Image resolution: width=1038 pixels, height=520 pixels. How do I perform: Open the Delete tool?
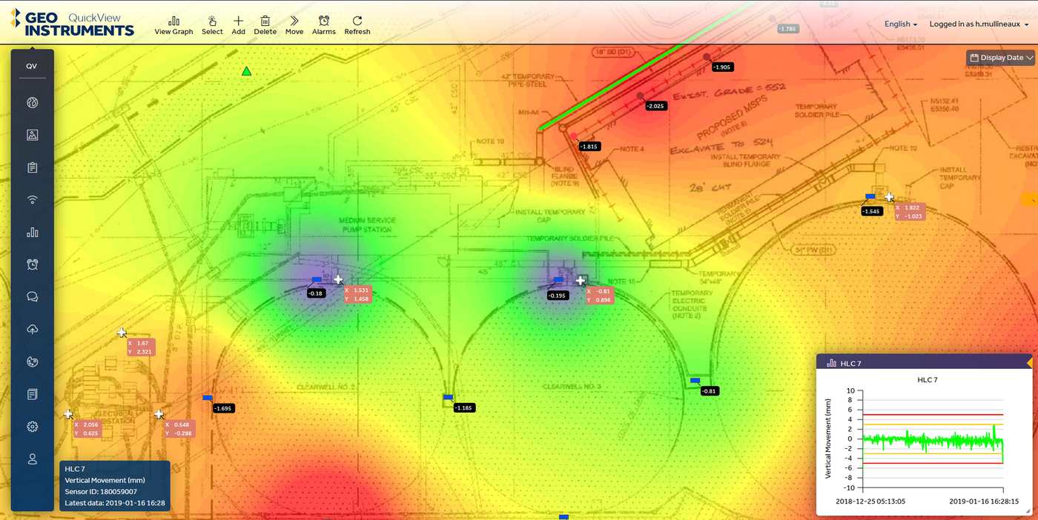(265, 24)
